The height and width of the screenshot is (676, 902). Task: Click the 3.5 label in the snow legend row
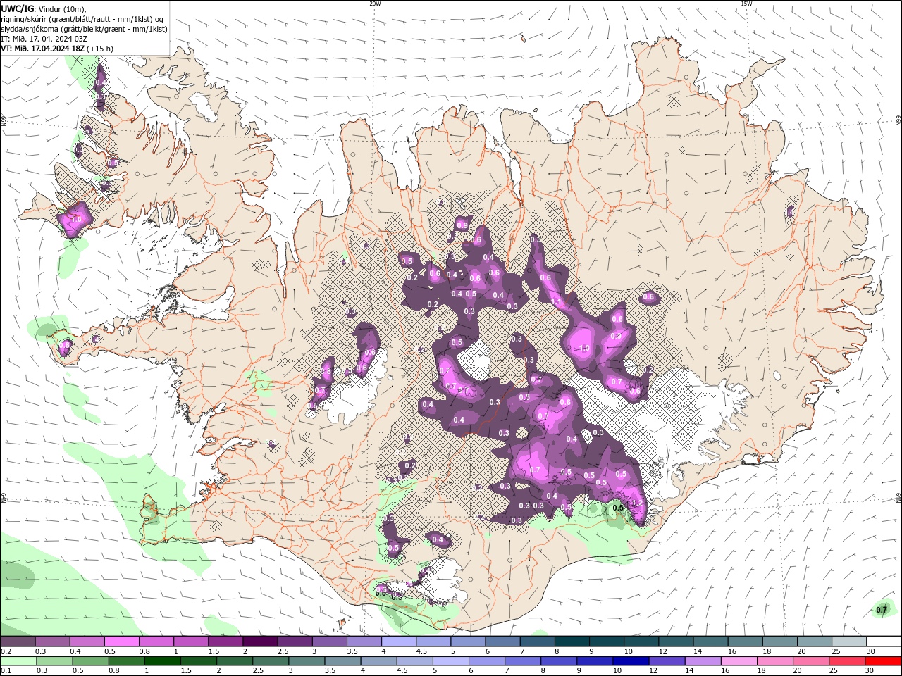tap(352, 651)
